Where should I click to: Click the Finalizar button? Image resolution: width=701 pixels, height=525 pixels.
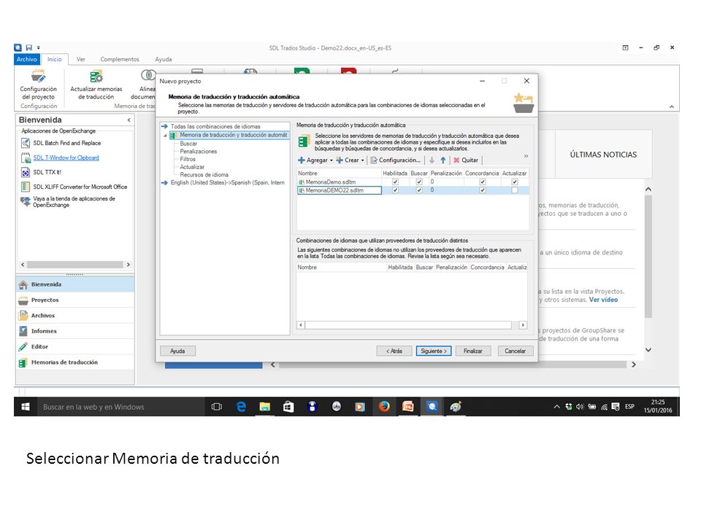pos(473,351)
